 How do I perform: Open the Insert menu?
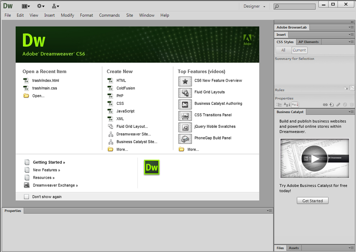[x=49, y=15]
